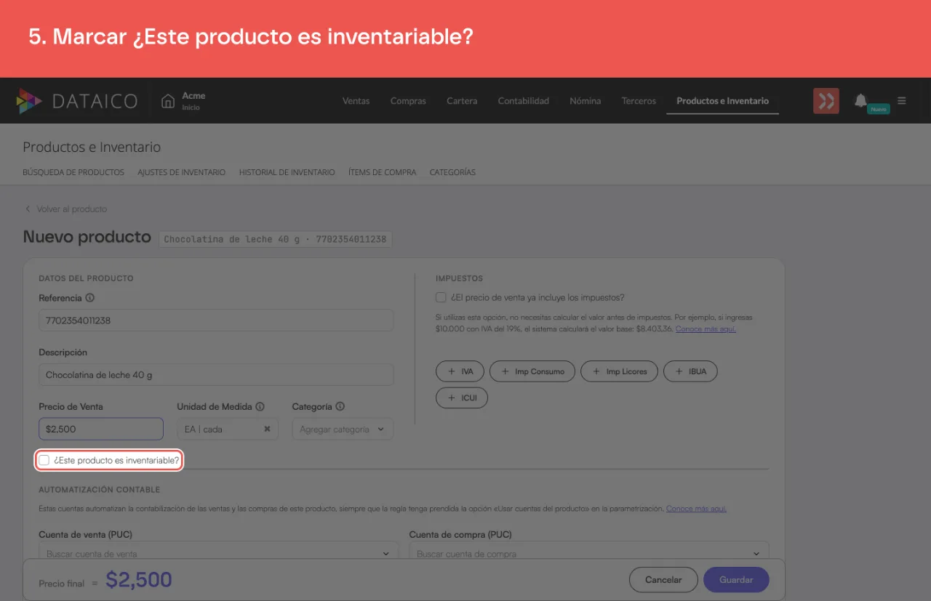Click the info icon beside Referencia
The height and width of the screenshot is (601, 931).
point(90,298)
